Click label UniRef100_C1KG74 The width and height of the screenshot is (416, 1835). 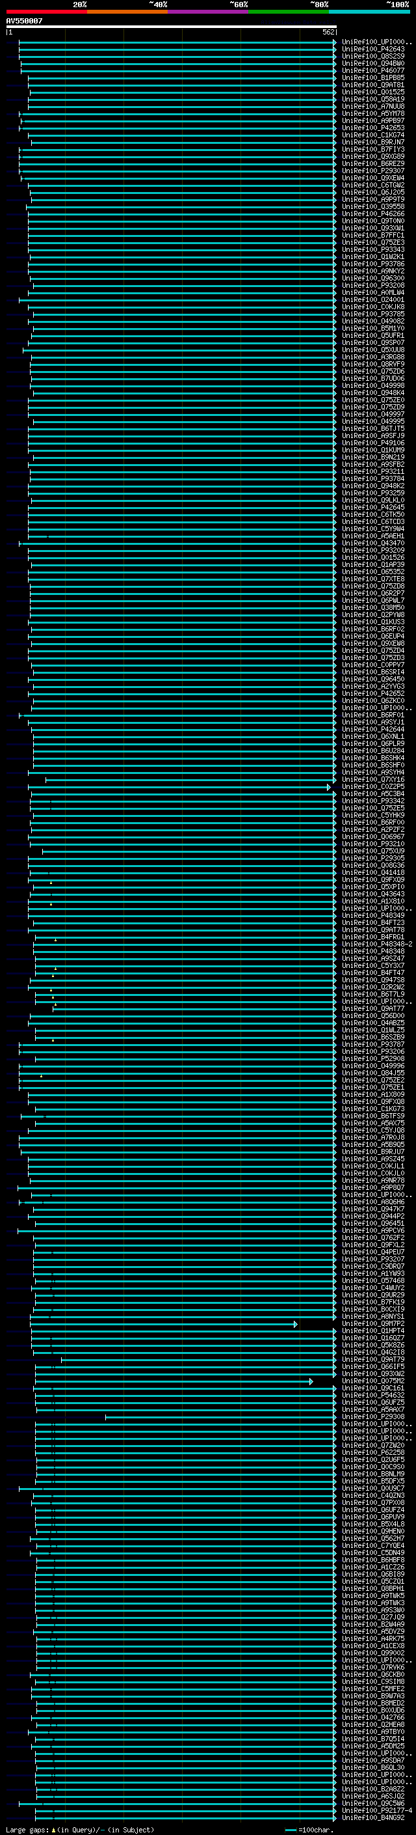(x=372, y=135)
